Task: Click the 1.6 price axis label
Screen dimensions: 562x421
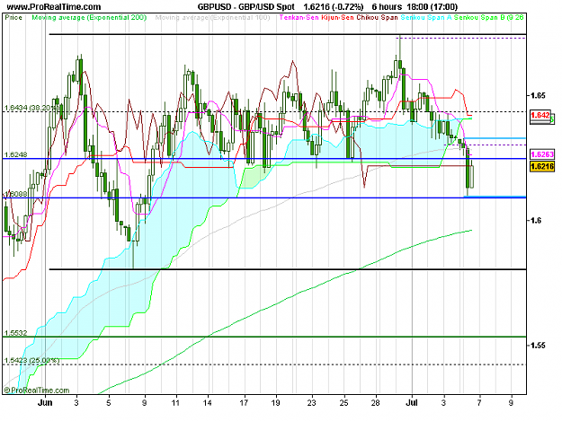Action: pyautogui.click(x=536, y=220)
